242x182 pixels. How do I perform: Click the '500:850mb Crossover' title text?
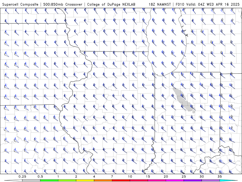[x=63, y=4]
